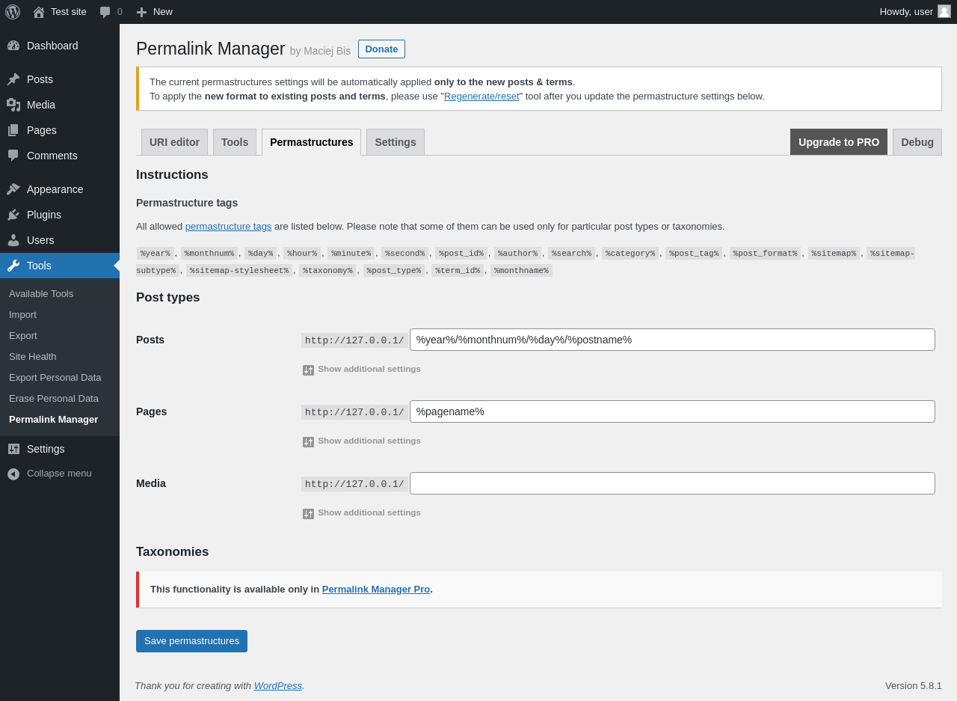Focus the Media permastructure input field
This screenshot has width=957, height=701.
671,483
